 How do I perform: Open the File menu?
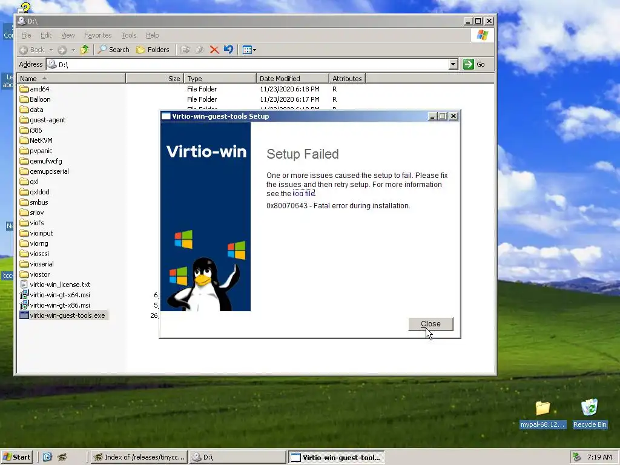tap(26, 35)
